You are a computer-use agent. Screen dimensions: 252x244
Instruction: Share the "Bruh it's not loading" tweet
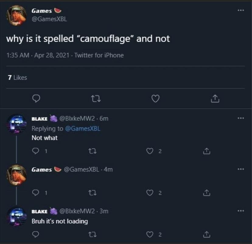click(206, 234)
